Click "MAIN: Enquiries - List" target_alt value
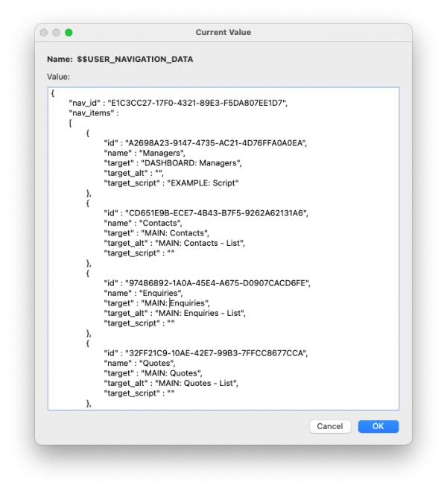This screenshot has width=447, height=491. click(x=200, y=314)
